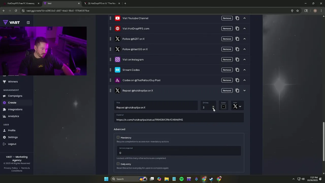This screenshot has height=183, width=325.
Task: Expand the Visit HotDropFPS.com action
Action: click(x=245, y=28)
